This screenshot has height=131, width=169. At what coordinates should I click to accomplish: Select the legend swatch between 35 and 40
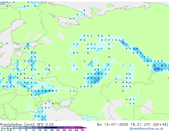click(x=66, y=128)
